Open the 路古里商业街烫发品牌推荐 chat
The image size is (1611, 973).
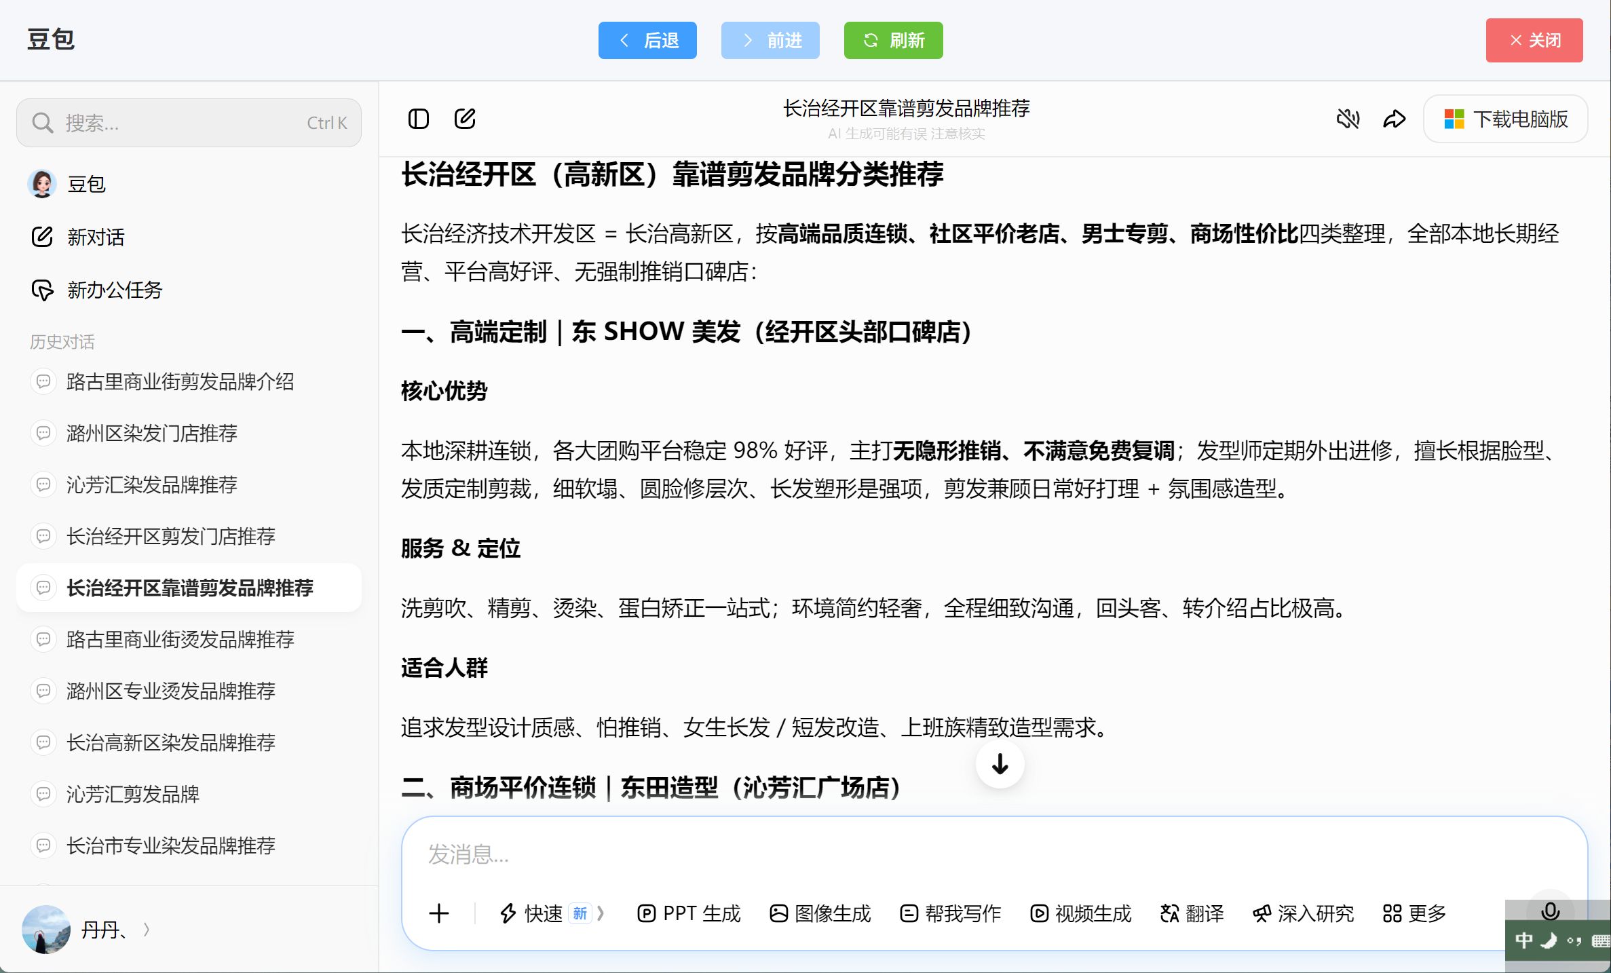coord(189,639)
